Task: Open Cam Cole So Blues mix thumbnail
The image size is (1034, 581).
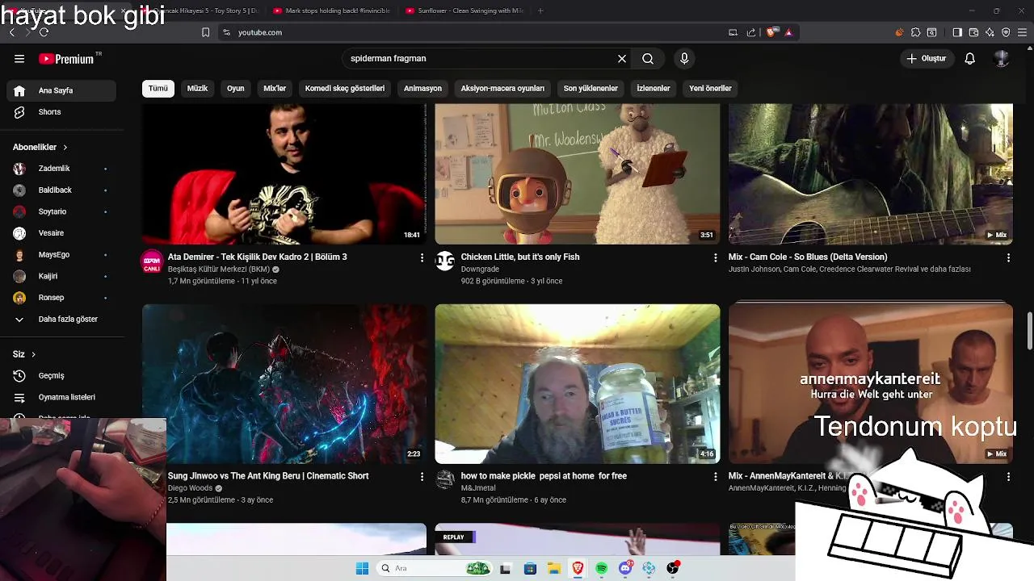Action: (871, 173)
